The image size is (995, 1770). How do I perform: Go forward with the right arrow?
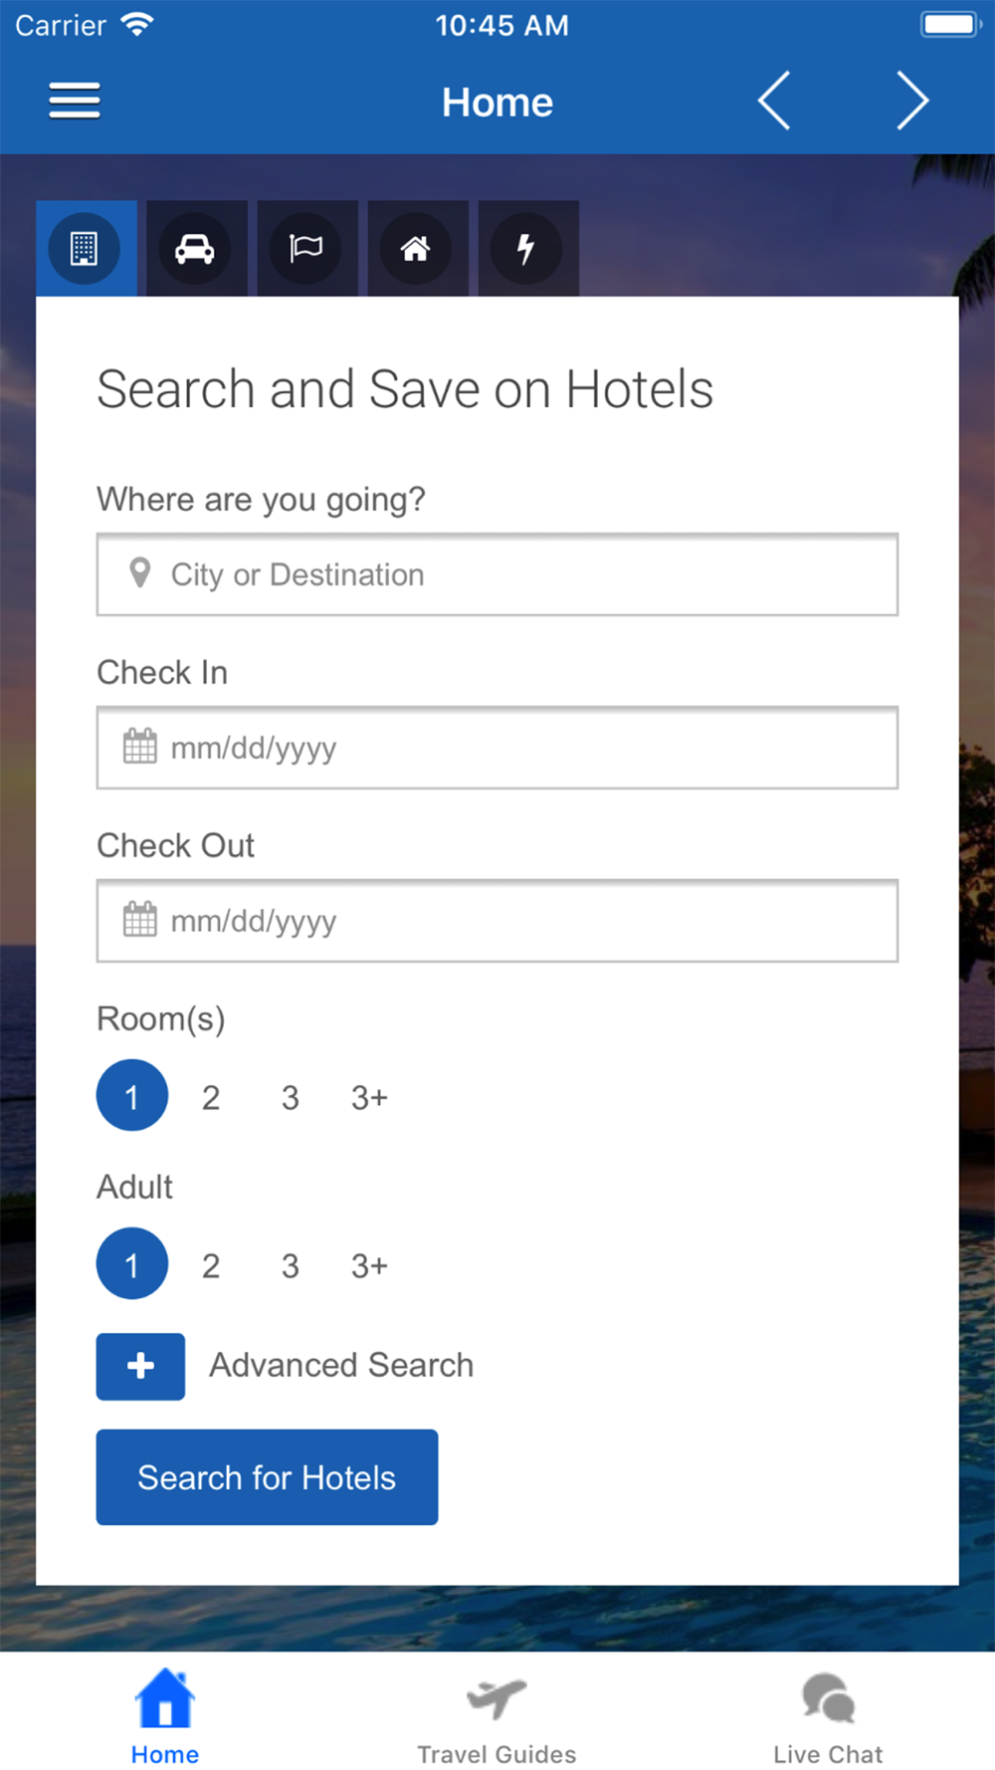(912, 101)
